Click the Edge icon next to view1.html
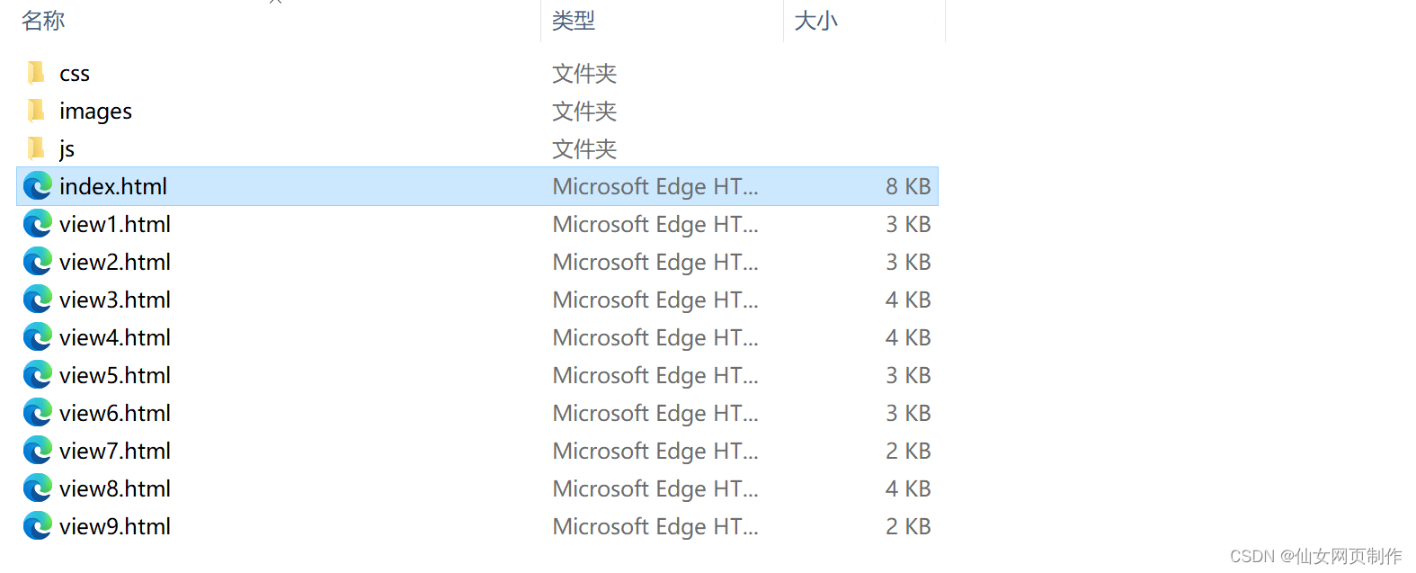This screenshot has height=573, width=1416. click(37, 224)
